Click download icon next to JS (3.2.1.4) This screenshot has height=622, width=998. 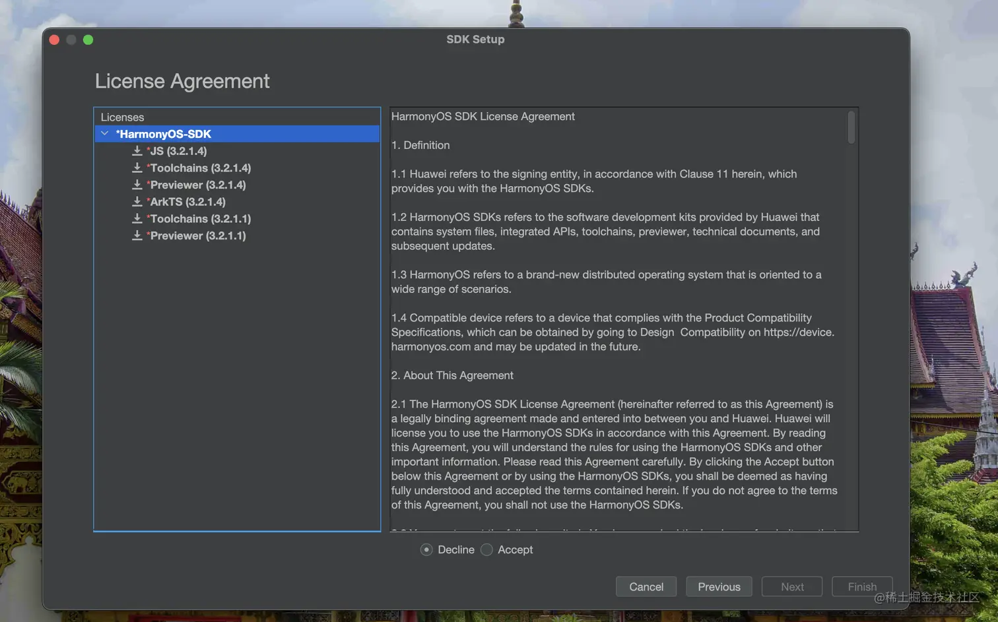pos(137,151)
